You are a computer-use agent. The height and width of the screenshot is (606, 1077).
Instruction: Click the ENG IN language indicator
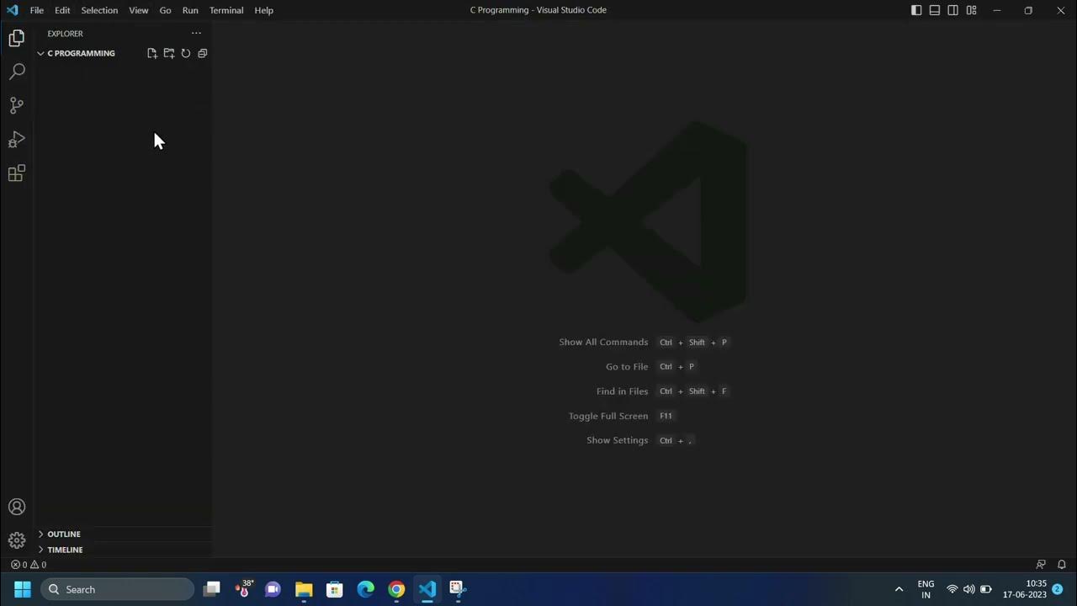point(926,589)
